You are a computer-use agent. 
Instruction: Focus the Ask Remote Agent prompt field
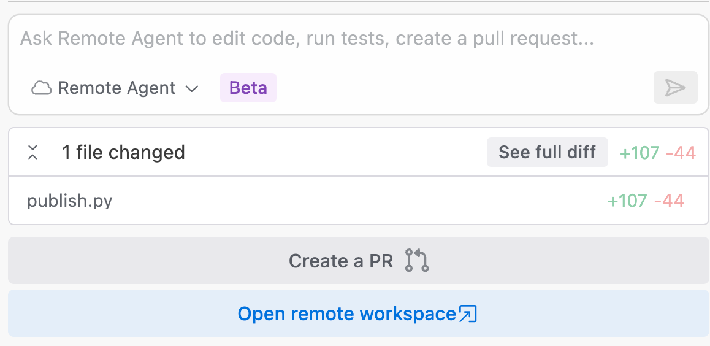coord(307,39)
